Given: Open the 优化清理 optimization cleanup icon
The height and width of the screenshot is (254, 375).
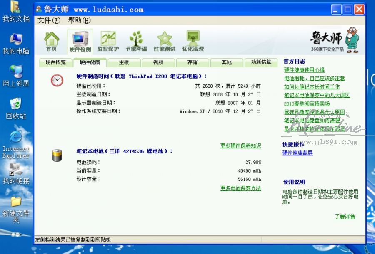Looking at the screenshot, I should (193, 42).
